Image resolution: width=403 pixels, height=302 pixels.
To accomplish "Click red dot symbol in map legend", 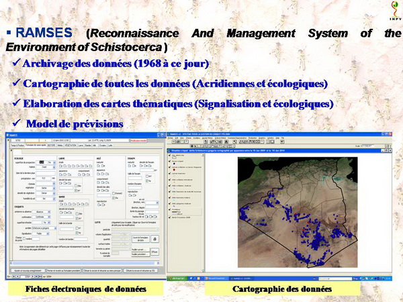I will 174,170.
